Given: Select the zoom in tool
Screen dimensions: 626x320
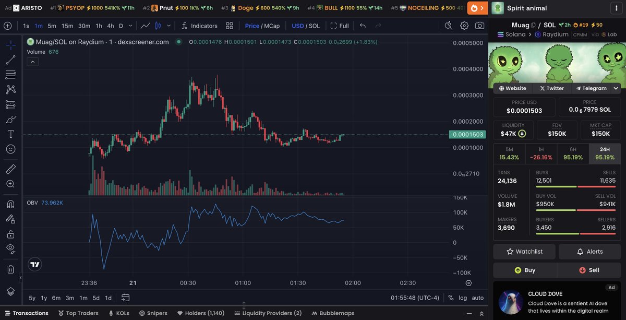Looking at the screenshot, I should click(x=10, y=184).
